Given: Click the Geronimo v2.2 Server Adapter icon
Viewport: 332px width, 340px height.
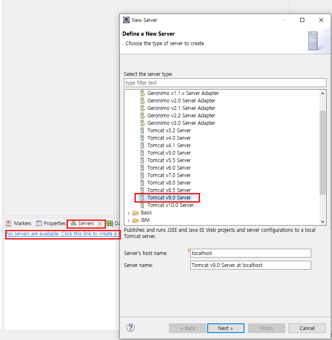Looking at the screenshot, I should click(143, 116).
